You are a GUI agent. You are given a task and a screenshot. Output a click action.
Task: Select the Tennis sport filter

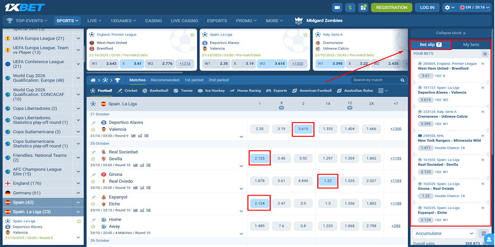(x=183, y=91)
